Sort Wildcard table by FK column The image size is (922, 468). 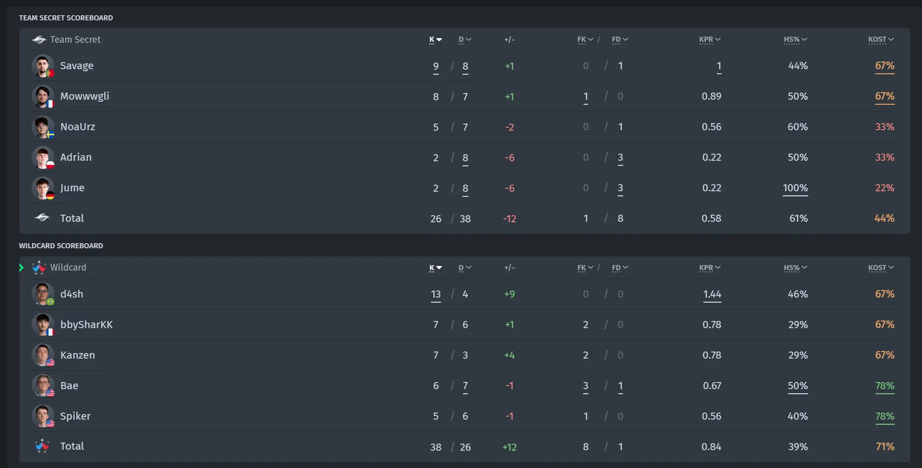(x=585, y=268)
